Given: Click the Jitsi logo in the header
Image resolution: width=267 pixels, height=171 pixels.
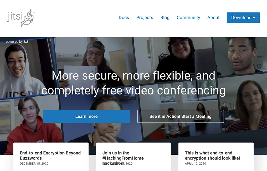Looking at the screenshot, I should coord(21,18).
